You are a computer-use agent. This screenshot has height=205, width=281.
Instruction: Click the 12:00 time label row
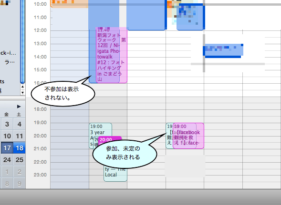40,30
